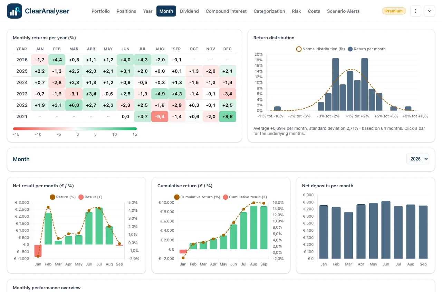This screenshot has height=292, width=442.
Task: Toggle the Cumulative result (€) legend entry
Action: coord(245,197)
